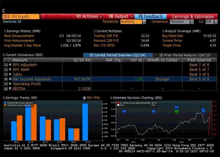Click the Feedback button
The height and width of the screenshot is (157, 220).
click(x=151, y=16)
